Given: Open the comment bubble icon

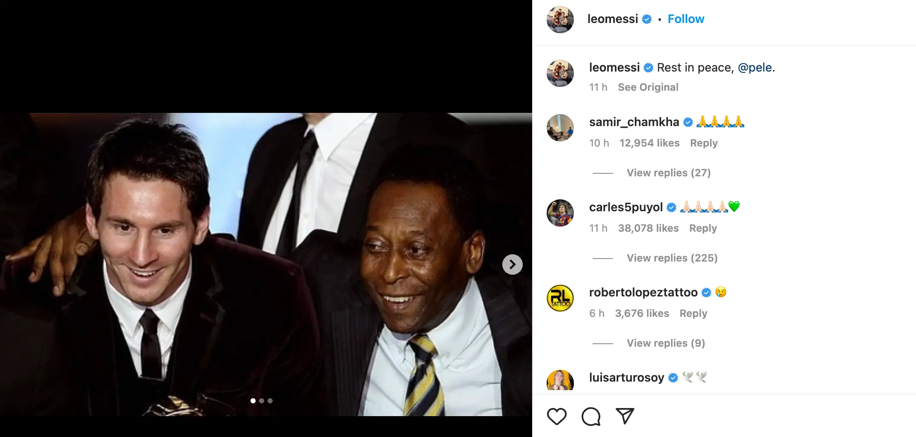Looking at the screenshot, I should tap(591, 416).
